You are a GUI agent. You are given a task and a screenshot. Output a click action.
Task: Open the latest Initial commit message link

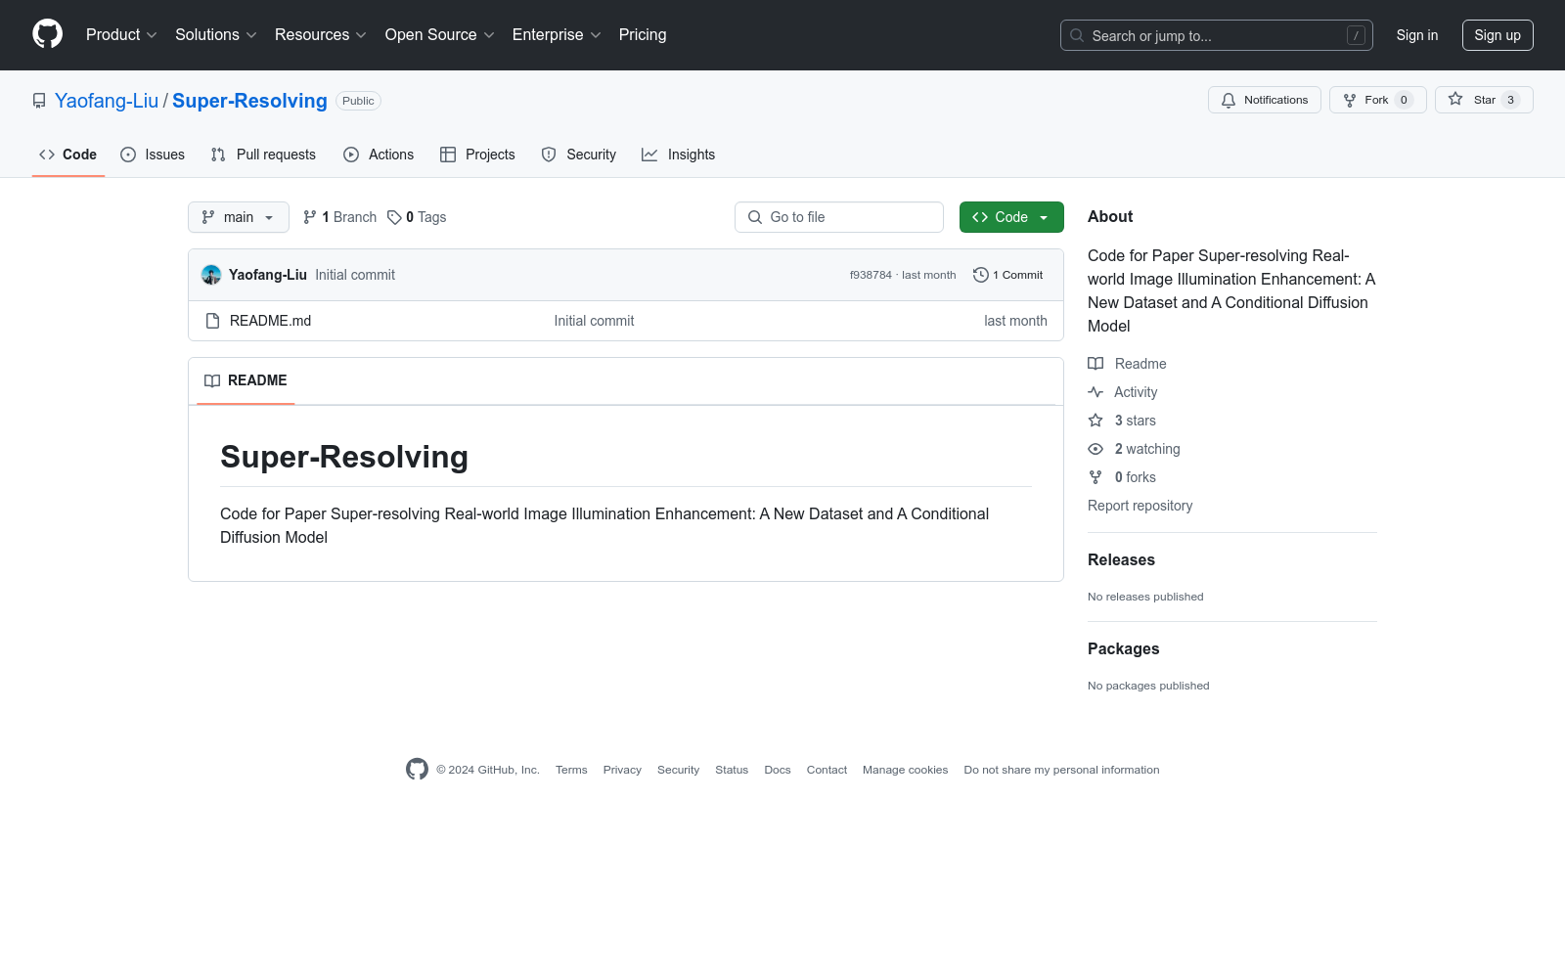(355, 275)
